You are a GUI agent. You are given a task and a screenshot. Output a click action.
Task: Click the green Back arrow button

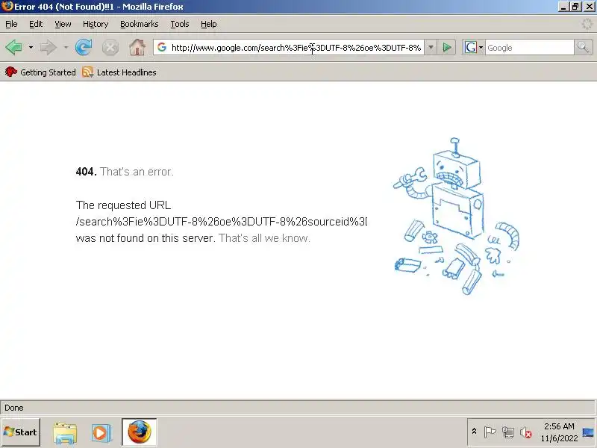pos(14,48)
